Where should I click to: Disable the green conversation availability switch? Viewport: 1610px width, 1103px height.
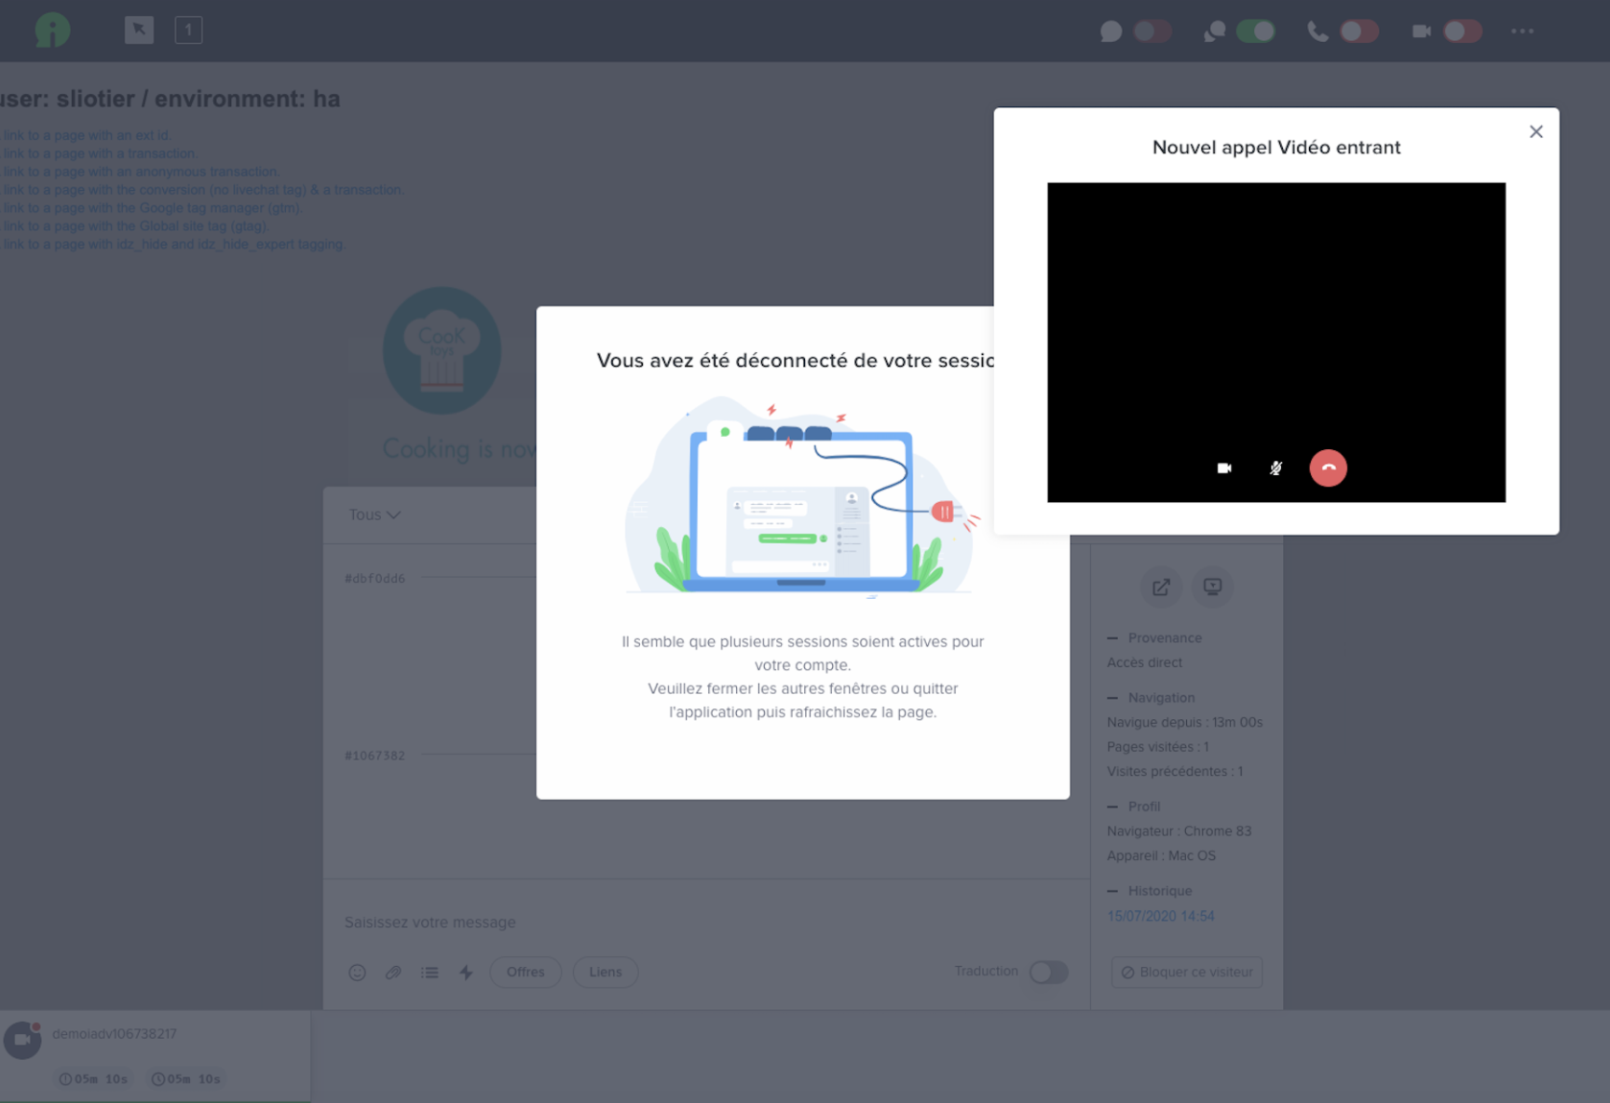click(x=1255, y=32)
